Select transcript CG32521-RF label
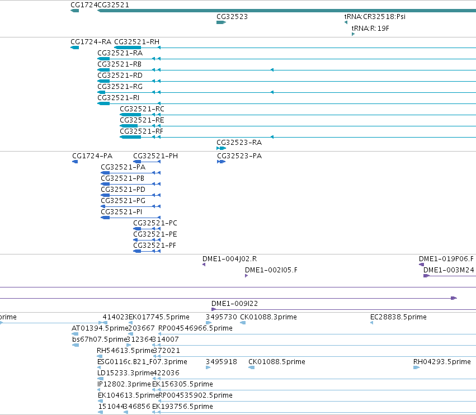 142,131
